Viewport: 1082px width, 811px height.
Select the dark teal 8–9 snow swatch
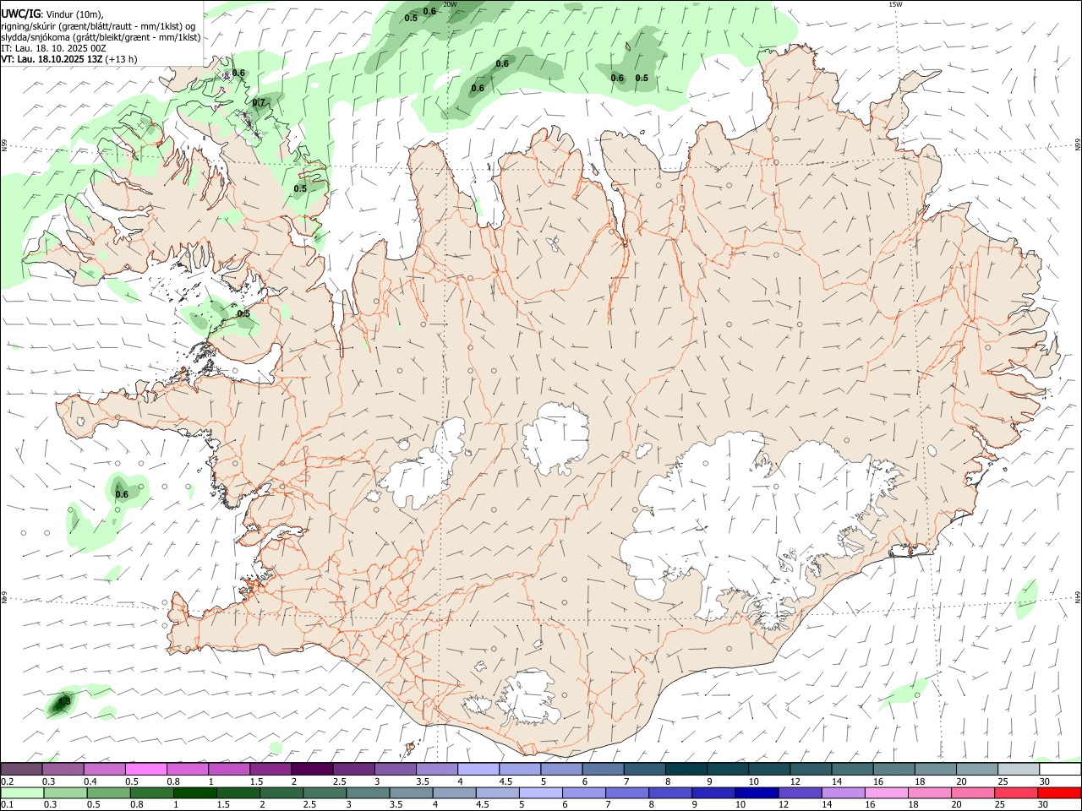click(x=686, y=769)
